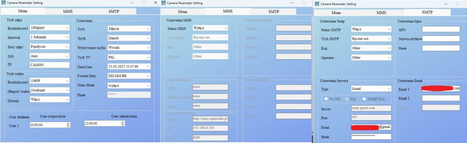Expand Format Daty dropdown showing DD/MM/RR
The image size is (467, 143).
coord(129,76)
